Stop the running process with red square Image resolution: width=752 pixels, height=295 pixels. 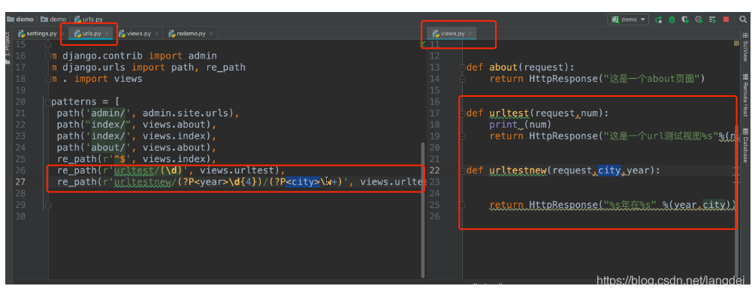pos(726,20)
